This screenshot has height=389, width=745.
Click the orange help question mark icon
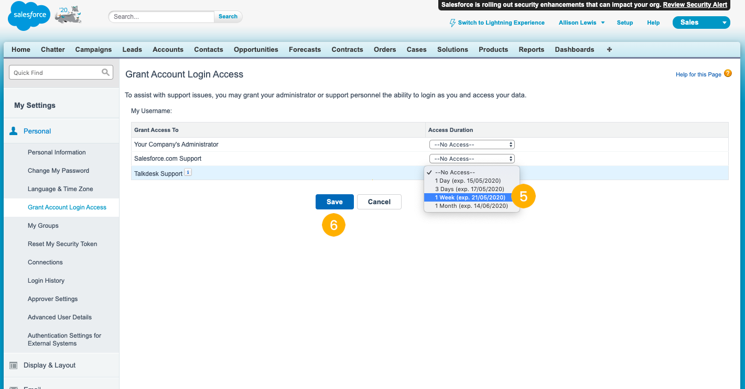(x=728, y=74)
